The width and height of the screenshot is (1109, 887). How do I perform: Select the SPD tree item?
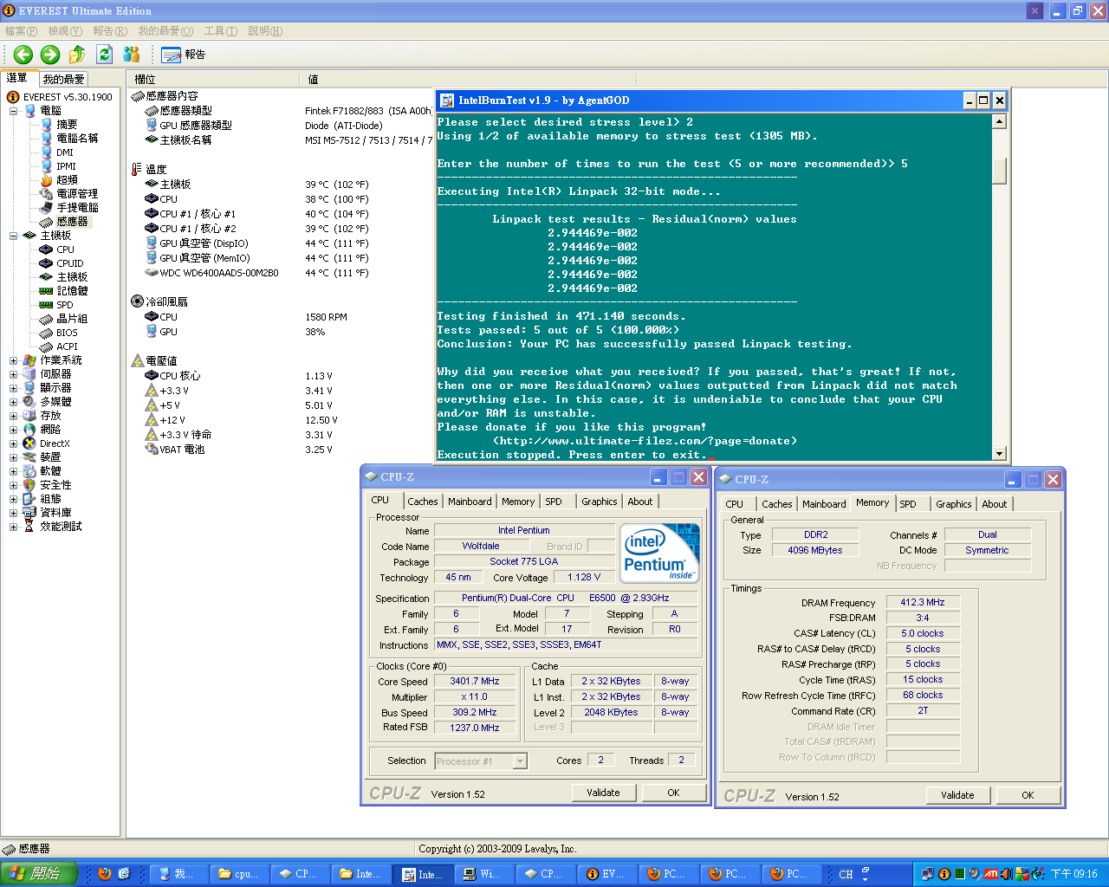pos(65,305)
